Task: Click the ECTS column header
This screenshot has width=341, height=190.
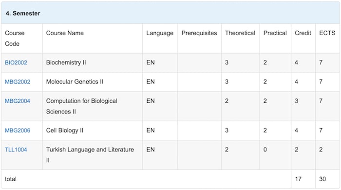Action: tap(327, 33)
